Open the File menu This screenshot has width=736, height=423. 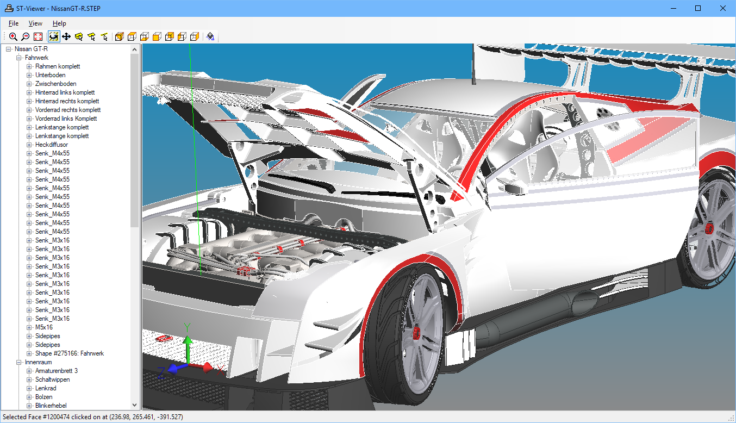(14, 23)
